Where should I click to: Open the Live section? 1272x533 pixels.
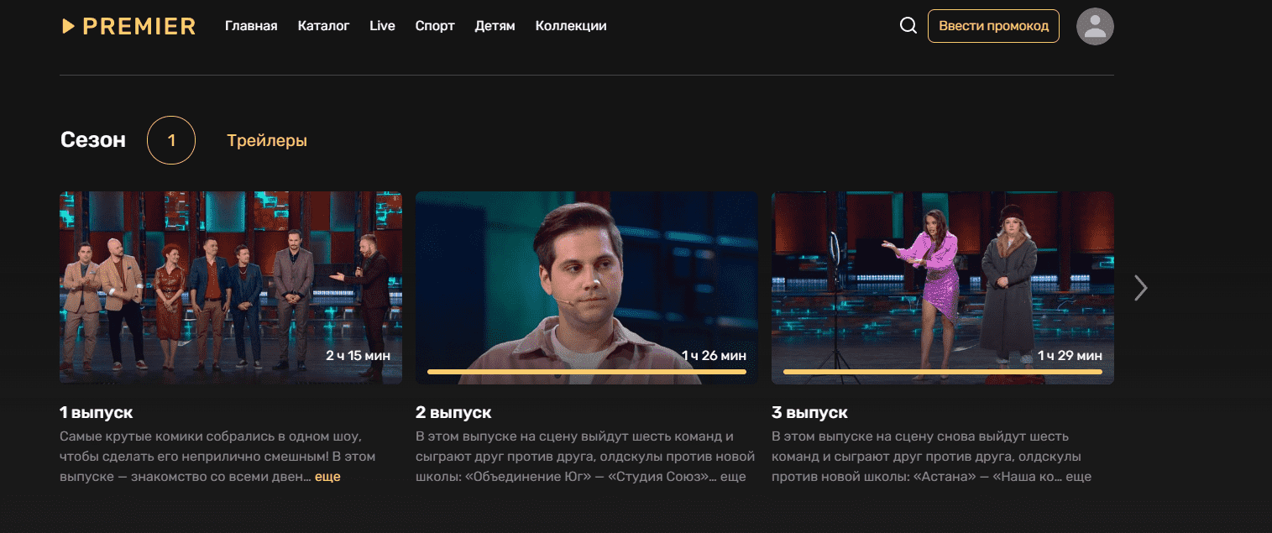pyautogui.click(x=382, y=26)
